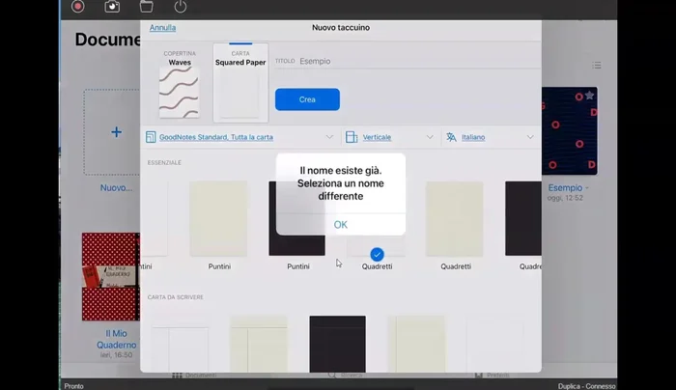Choose the cream Quadretti paper thumbnail
This screenshot has width=676, height=390.
455,219
